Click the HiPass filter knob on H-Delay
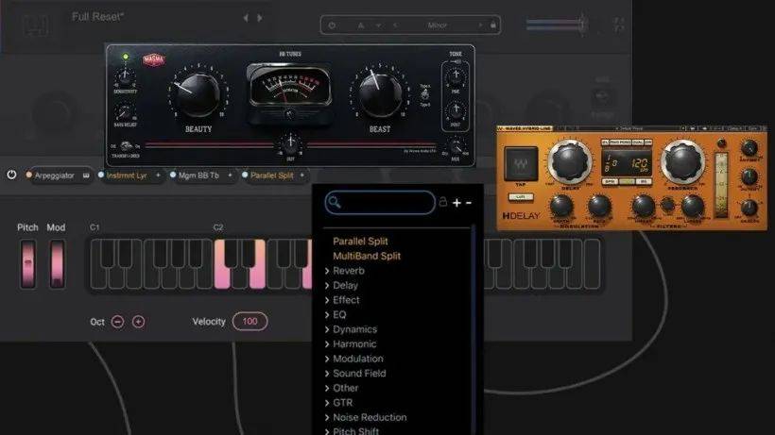 click(x=643, y=206)
